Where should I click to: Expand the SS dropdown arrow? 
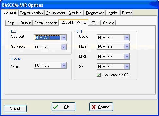coord(127,66)
